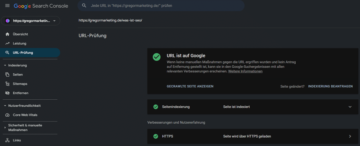This screenshot has width=360, height=146.
Task: Click the Sitemaps icon
Action: click(7, 84)
